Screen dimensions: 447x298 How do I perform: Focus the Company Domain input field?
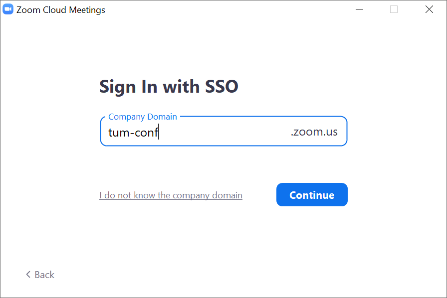223,133
